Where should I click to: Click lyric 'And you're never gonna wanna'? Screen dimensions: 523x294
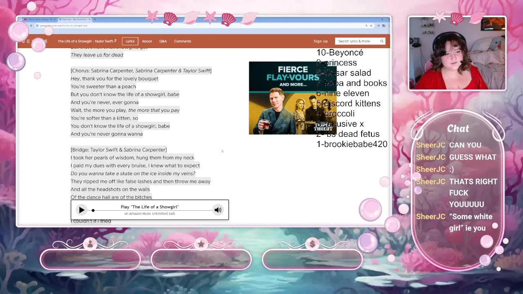click(x=107, y=134)
